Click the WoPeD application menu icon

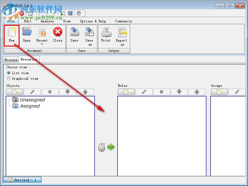point(6,5)
